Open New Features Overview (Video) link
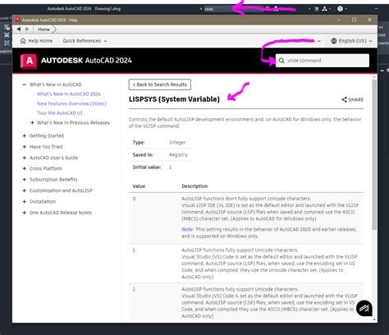Image resolution: width=389 pixels, height=335 pixels. coord(72,103)
